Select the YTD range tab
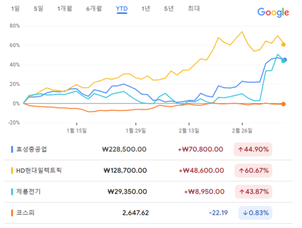 122,9
